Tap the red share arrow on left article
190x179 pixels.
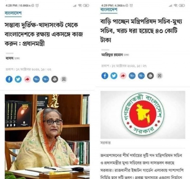point(27,79)
